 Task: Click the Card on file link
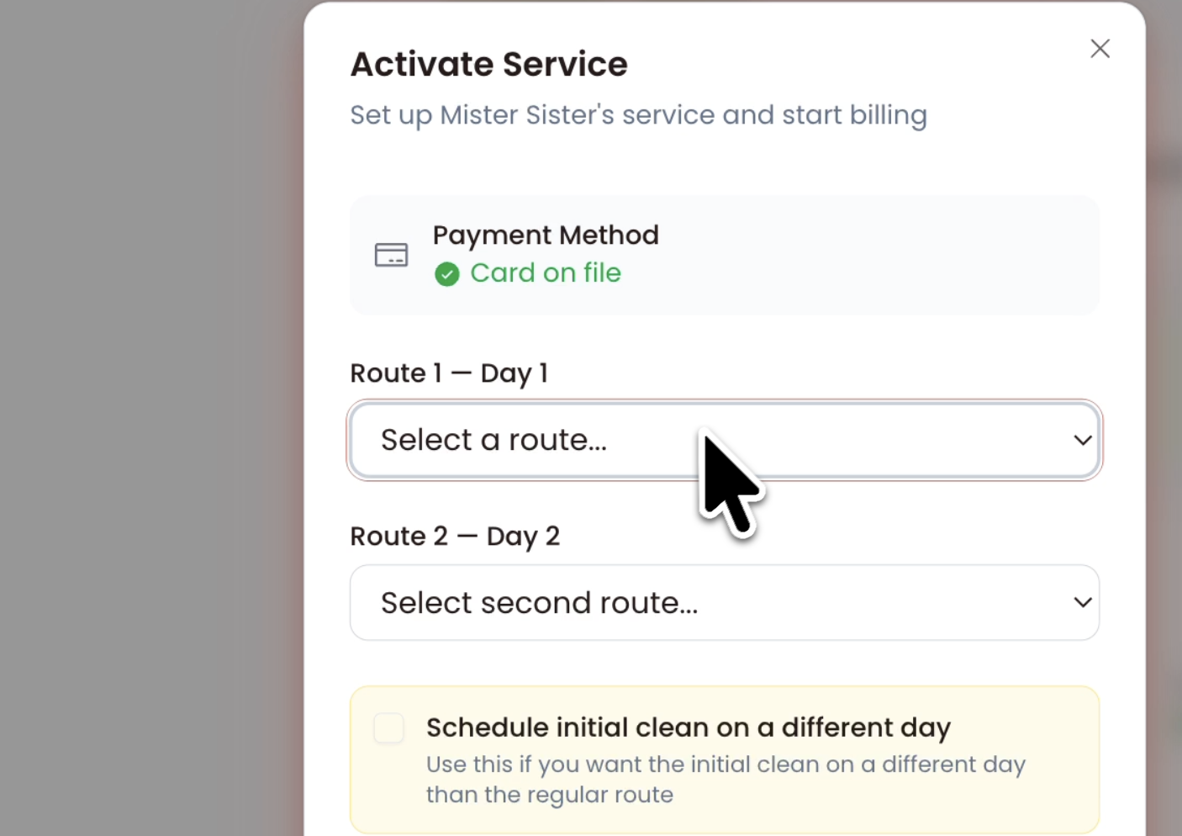click(546, 272)
